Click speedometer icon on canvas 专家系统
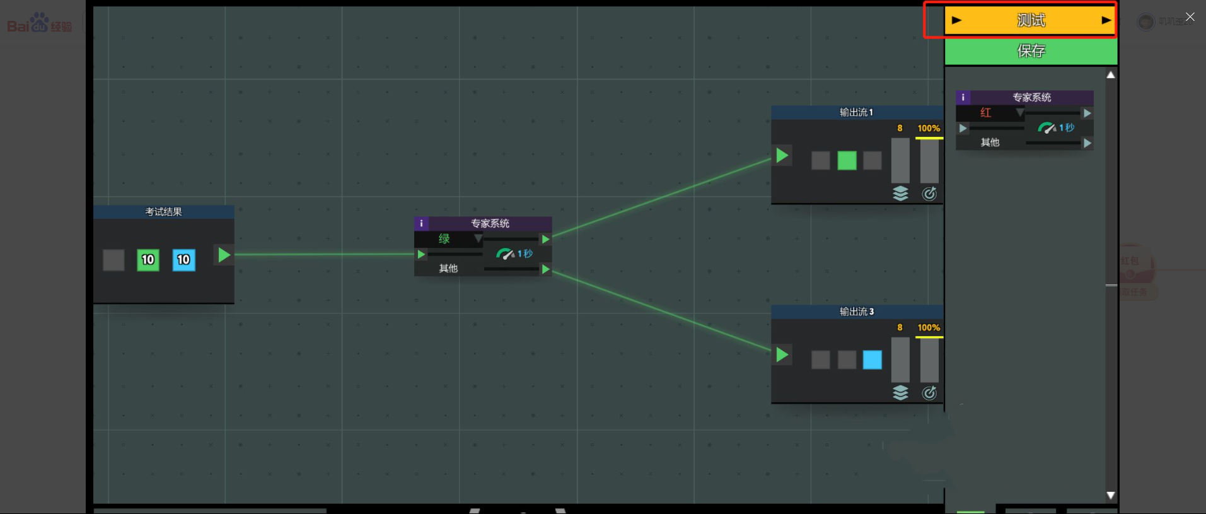The image size is (1206, 514). tap(505, 254)
